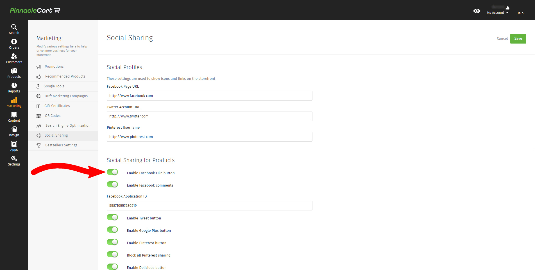Open the Apps icon
The width and height of the screenshot is (535, 270).
click(14, 144)
